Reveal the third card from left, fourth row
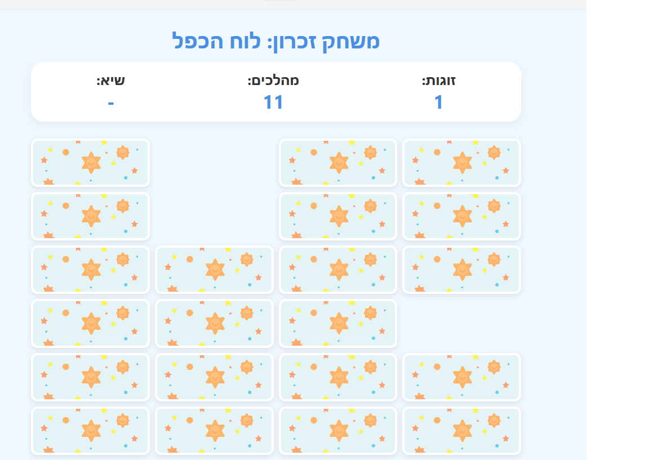 point(338,323)
